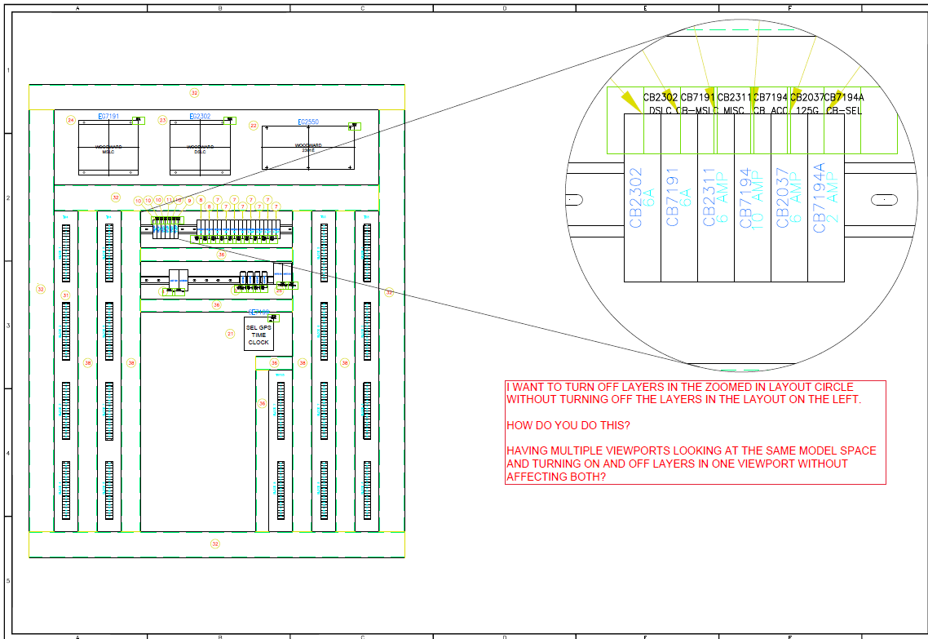Click callout balloon number 24 near EG7191

pyautogui.click(x=69, y=121)
